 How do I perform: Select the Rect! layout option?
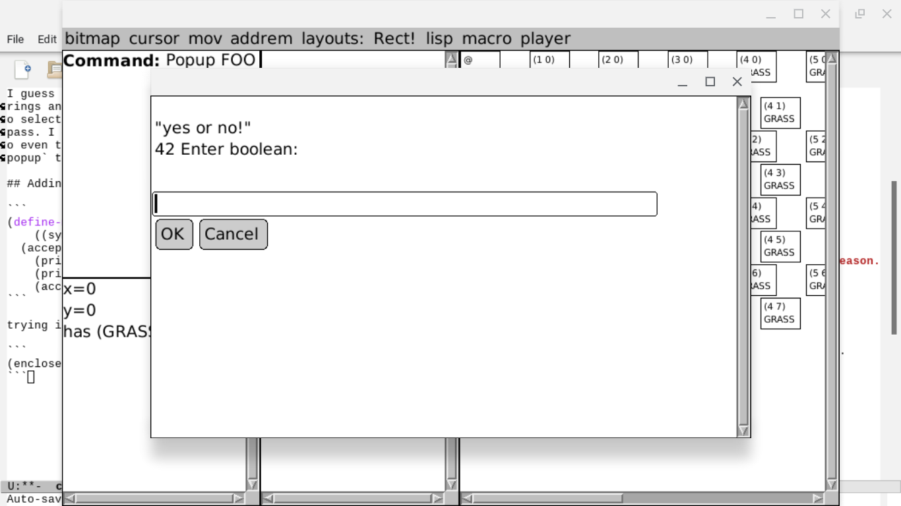pyautogui.click(x=394, y=39)
